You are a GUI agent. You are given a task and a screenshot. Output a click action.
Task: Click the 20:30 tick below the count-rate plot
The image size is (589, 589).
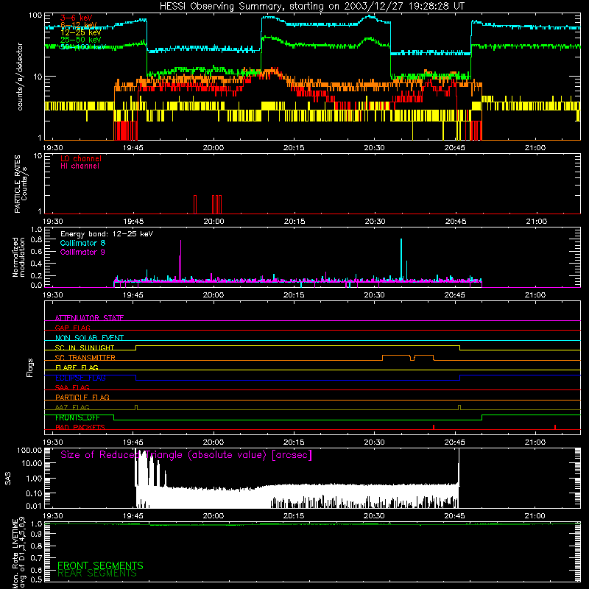click(x=374, y=148)
